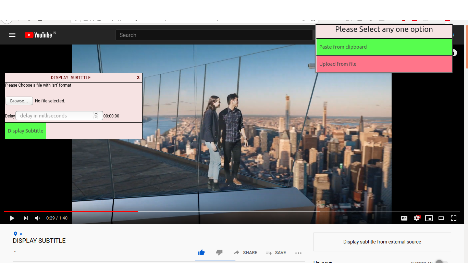This screenshot has height=263, width=468.
Task: Like the video with thumbs up
Action: [201, 252]
